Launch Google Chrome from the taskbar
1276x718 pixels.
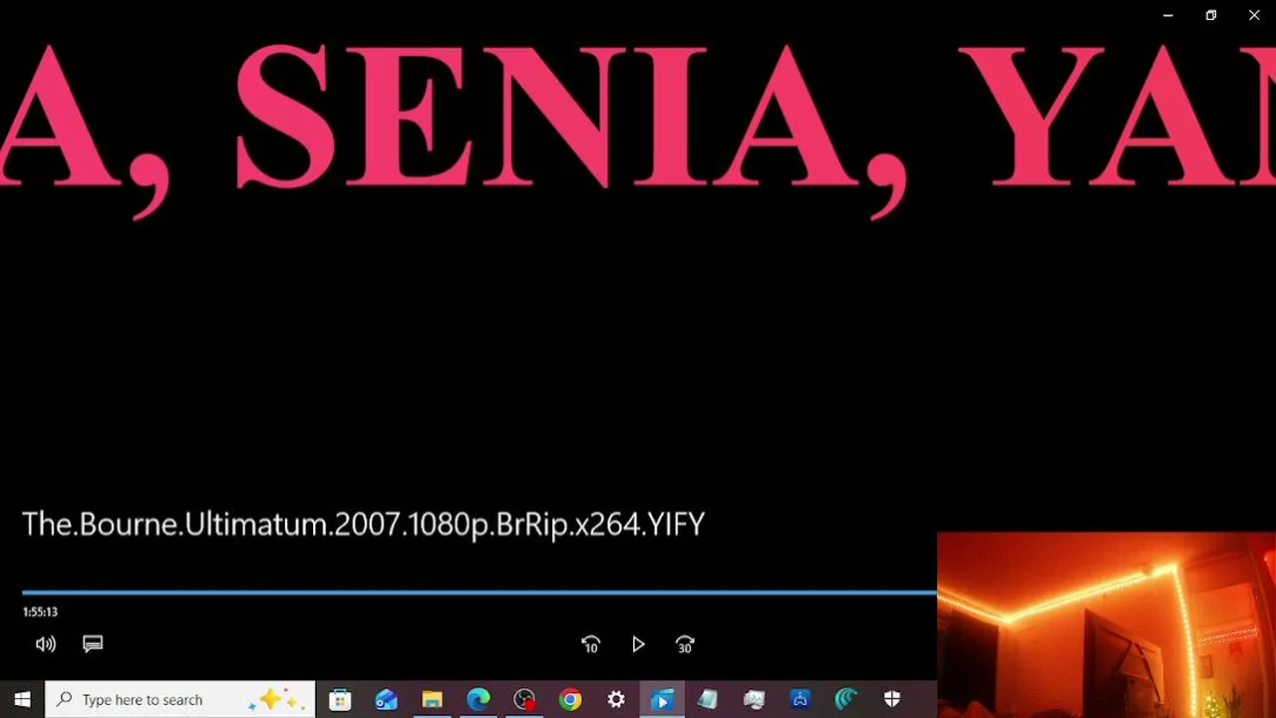click(570, 699)
